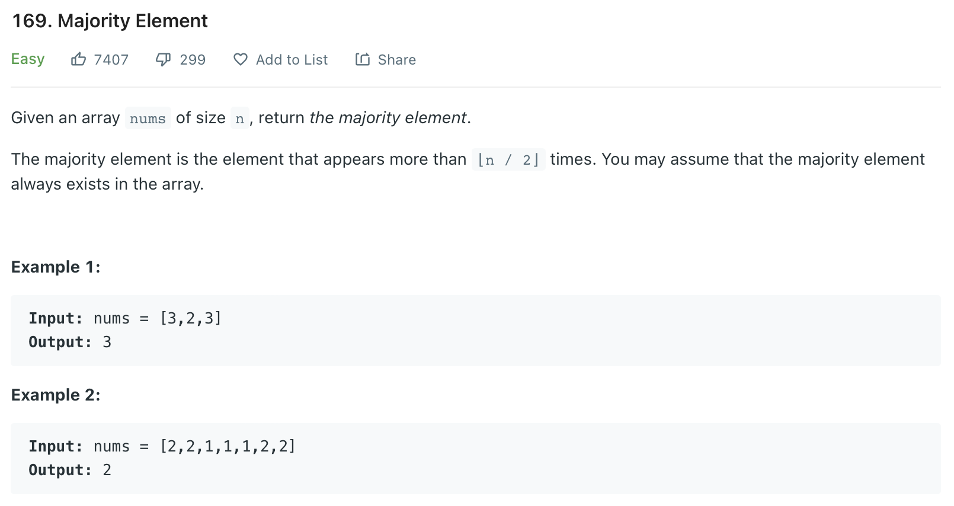Select the problem title 169. Majority Element
954x506 pixels.
click(110, 21)
